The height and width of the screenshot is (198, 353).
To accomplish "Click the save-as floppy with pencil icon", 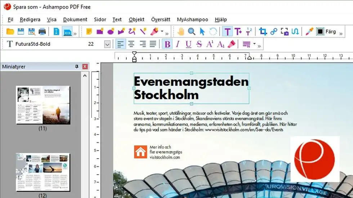I will coord(32,32).
